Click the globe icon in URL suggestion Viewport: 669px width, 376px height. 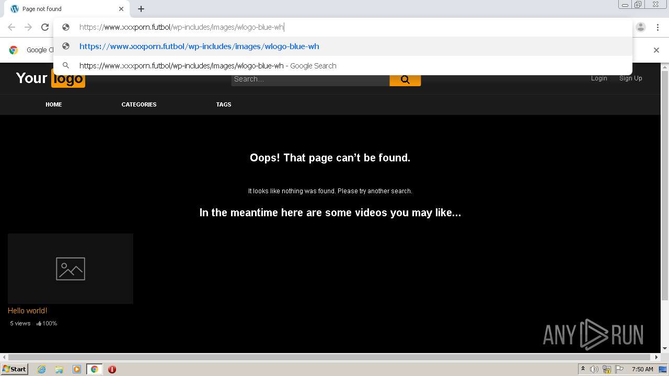coord(66,46)
